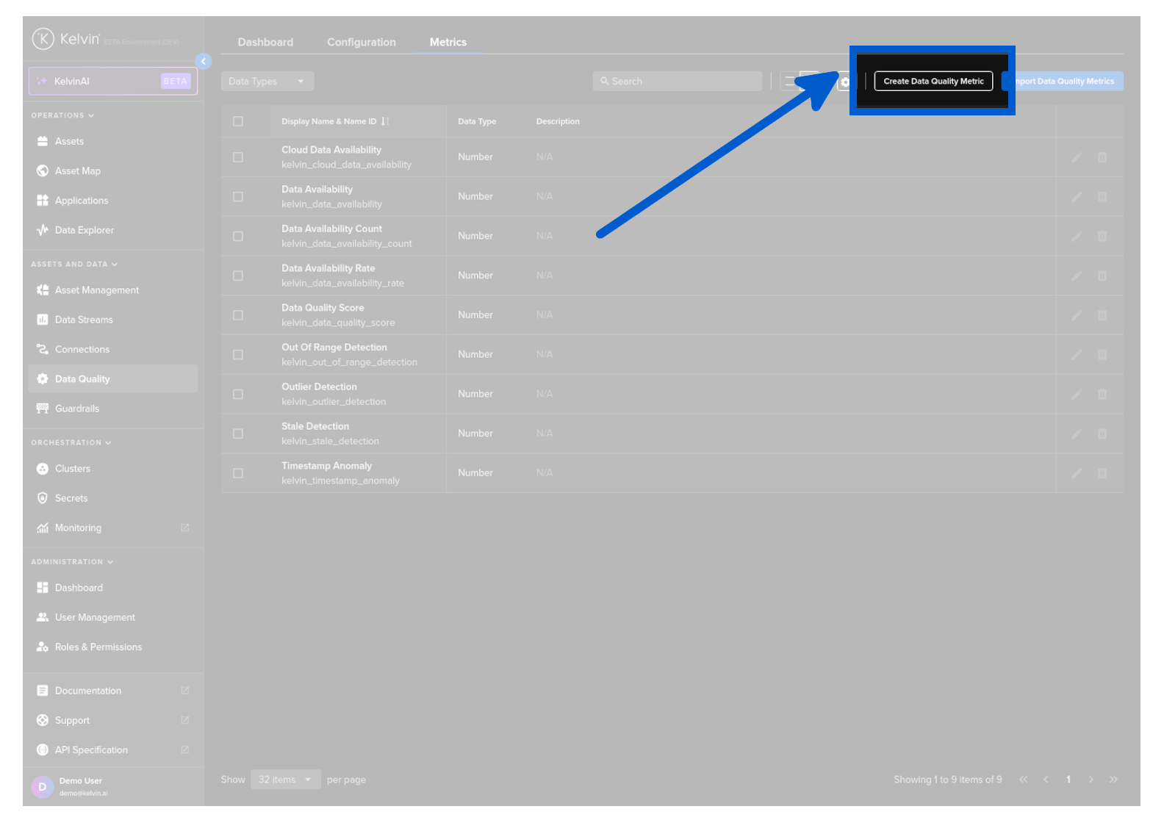
Task: Collapse the sidebar with chevron button
Action: [x=204, y=62]
